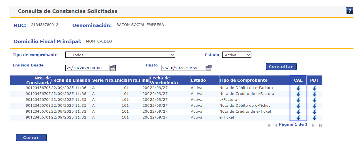Open the Estado dropdown showing Activa
This screenshot has height=147, width=358.
click(x=237, y=55)
